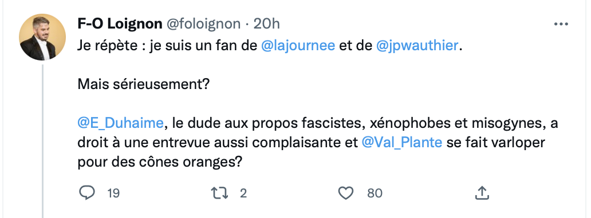Screen dimensions: 591x218
Task: Open the reply speech bubble icon
Action: tap(87, 193)
